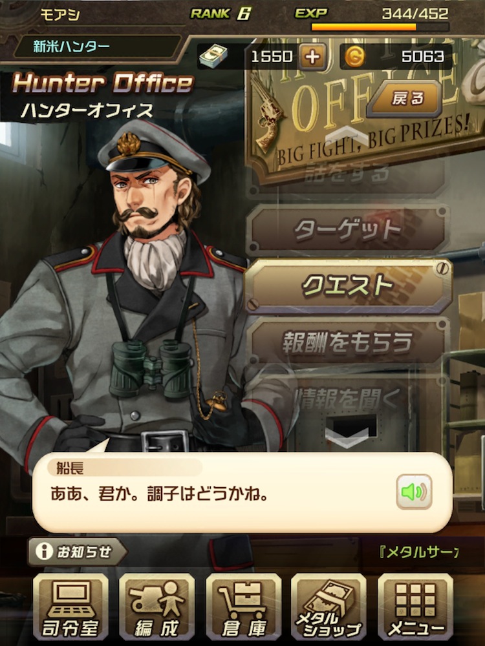
Task: Select the ターゲット menu option
Action: (x=348, y=230)
